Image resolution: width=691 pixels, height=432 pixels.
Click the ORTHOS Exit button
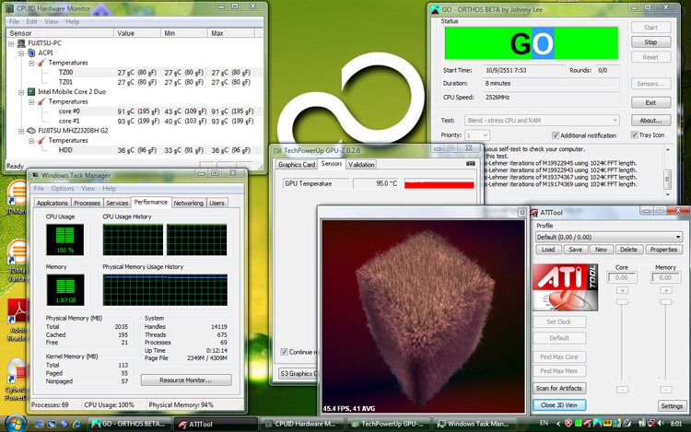point(650,102)
